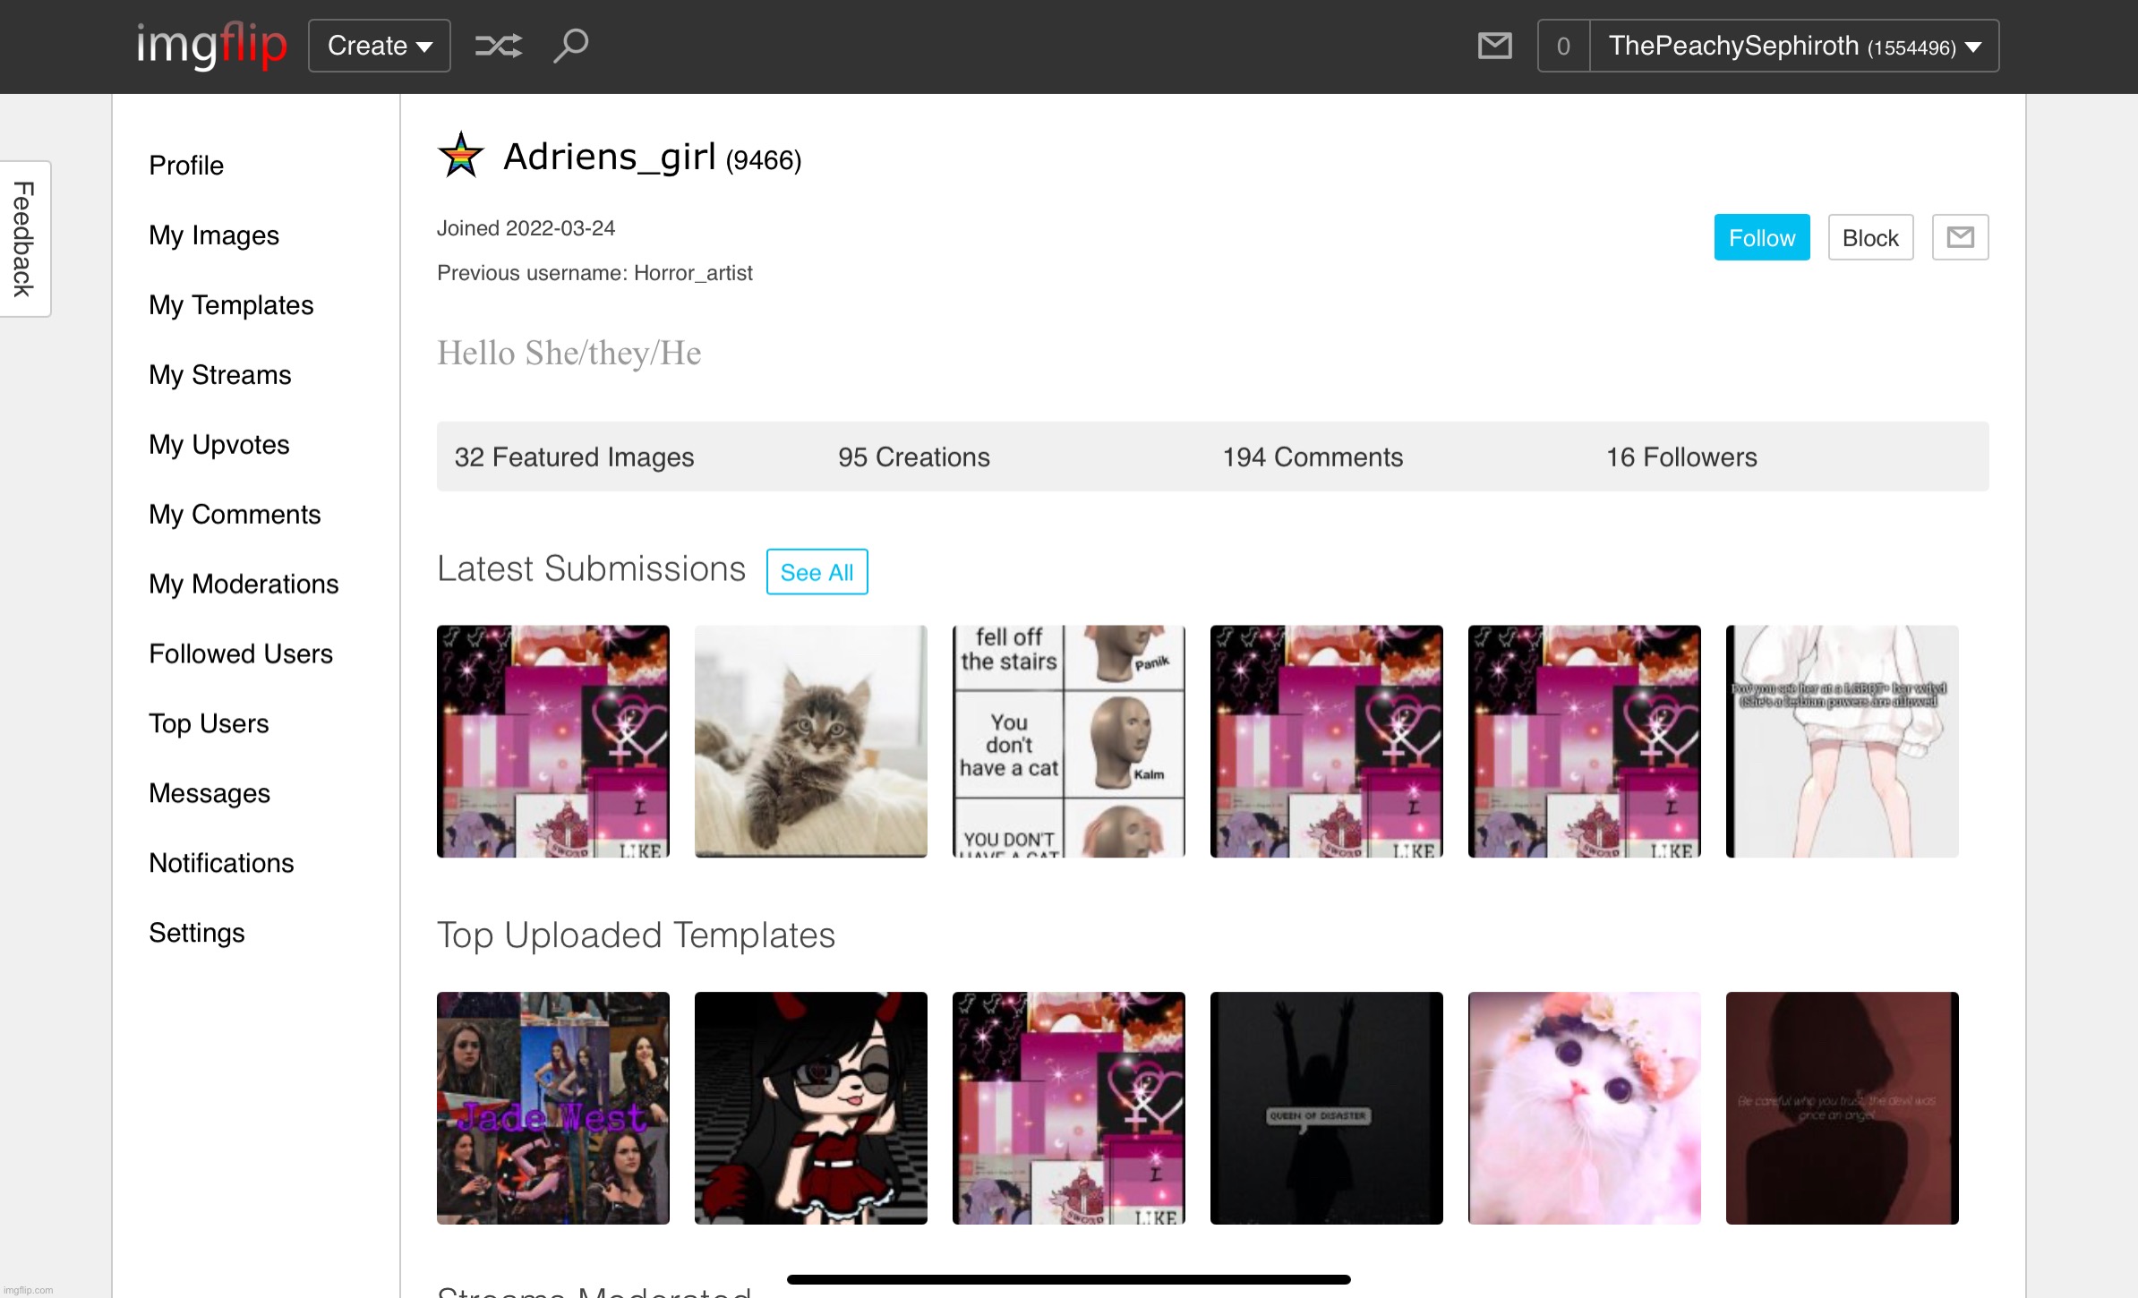Click the rainbow star user icon
Image resolution: width=2138 pixels, height=1298 pixels.
coord(461,156)
